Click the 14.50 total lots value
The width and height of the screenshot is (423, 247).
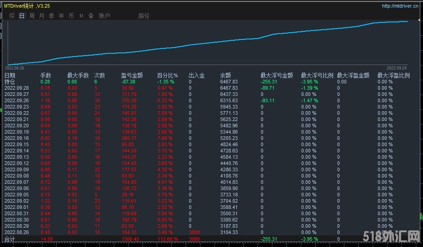coord(47,239)
